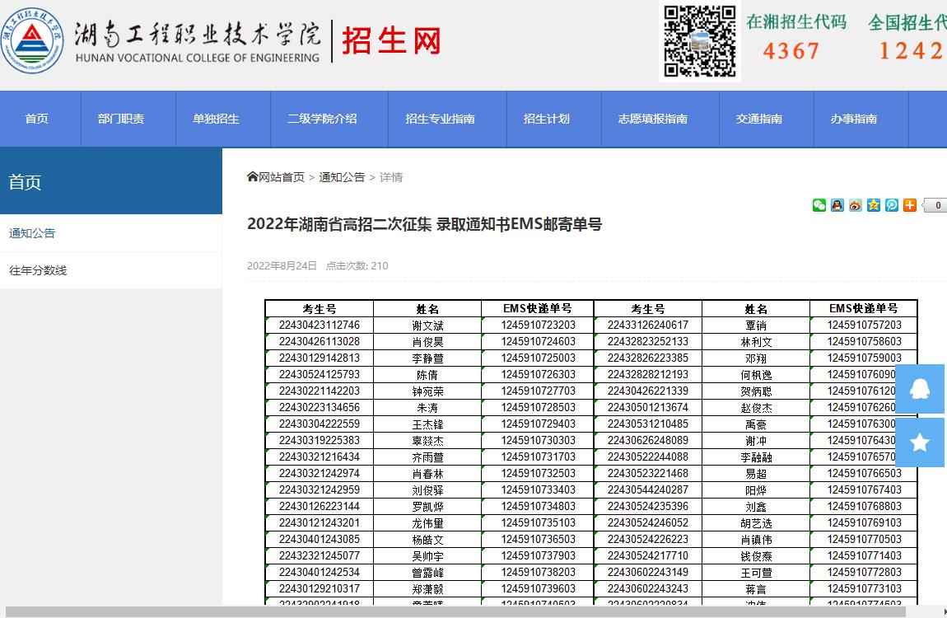The height and width of the screenshot is (618, 947).
Task: Click exam number 22430626248089
Action: click(647, 440)
